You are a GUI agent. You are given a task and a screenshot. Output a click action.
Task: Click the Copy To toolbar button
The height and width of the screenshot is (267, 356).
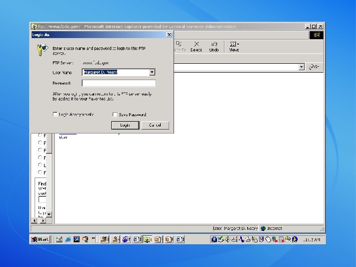[180, 47]
